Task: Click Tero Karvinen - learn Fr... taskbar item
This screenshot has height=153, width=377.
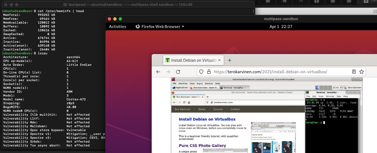Action: pyautogui.click(x=204, y=88)
